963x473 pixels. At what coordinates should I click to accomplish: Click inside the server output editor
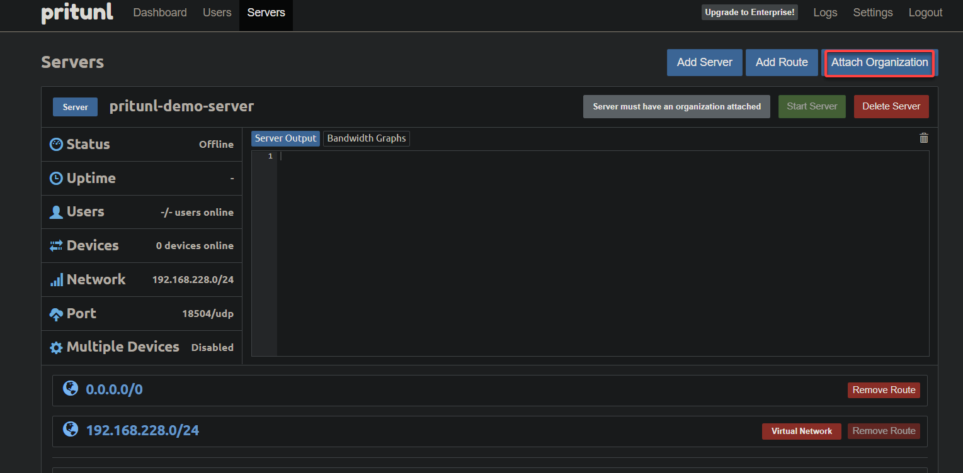[x=603, y=253]
